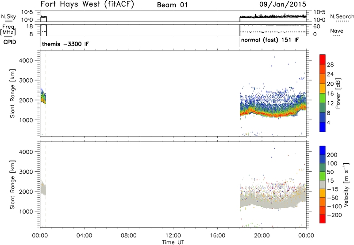Click the '08:00' time axis tick label

128,236
